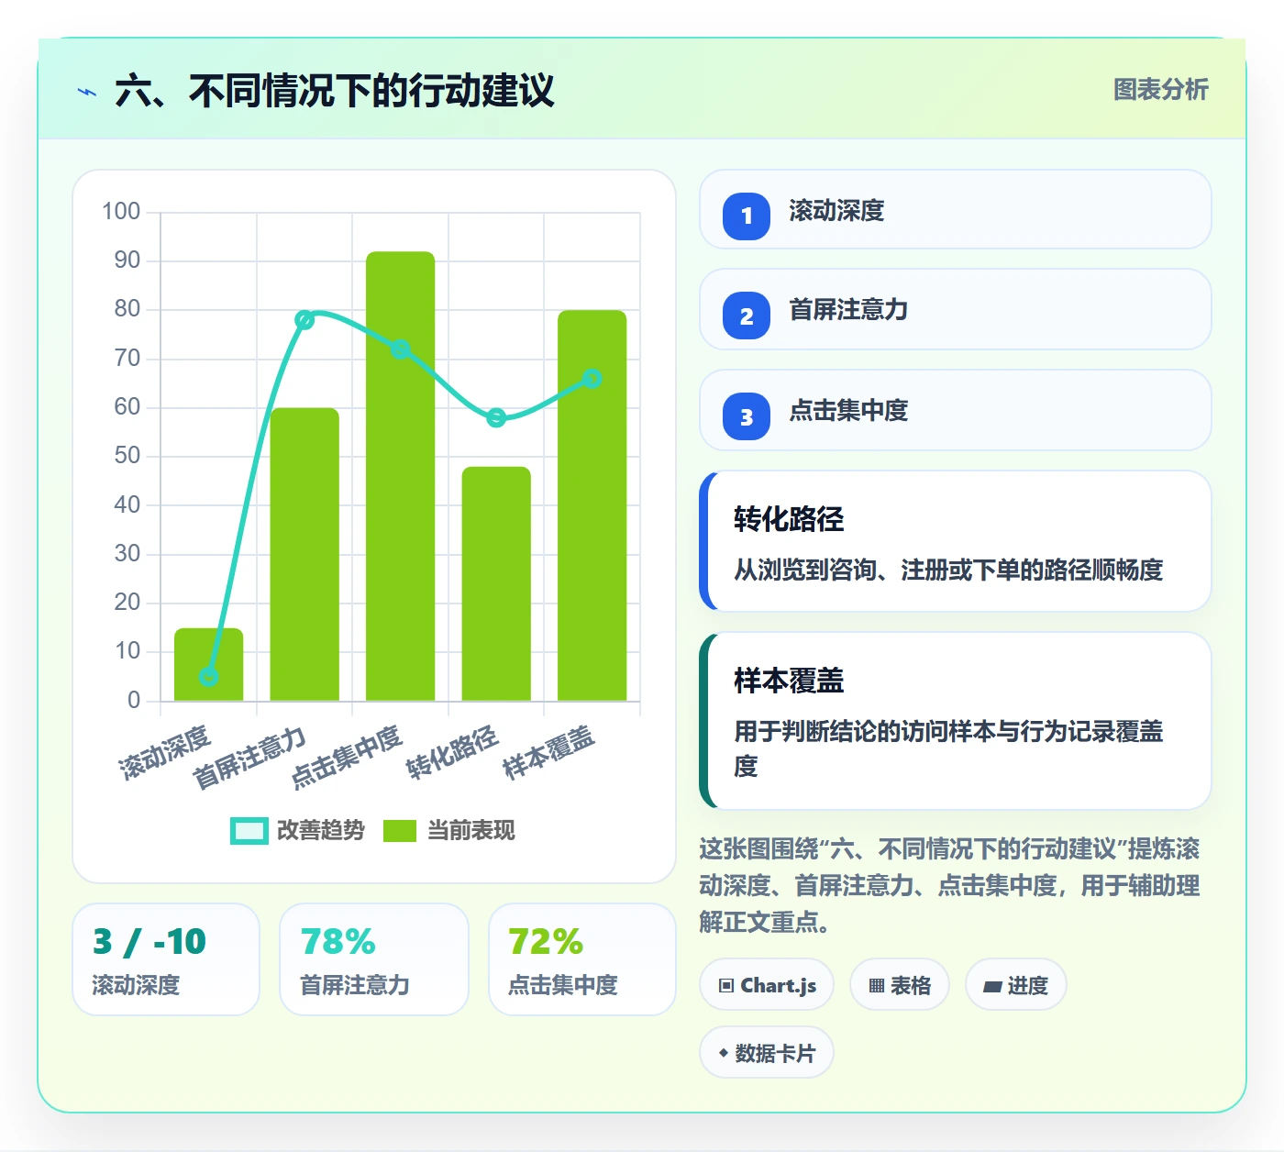This screenshot has height=1152, width=1284.
Task: Select the 滚动深度 list item
Action: click(x=956, y=210)
